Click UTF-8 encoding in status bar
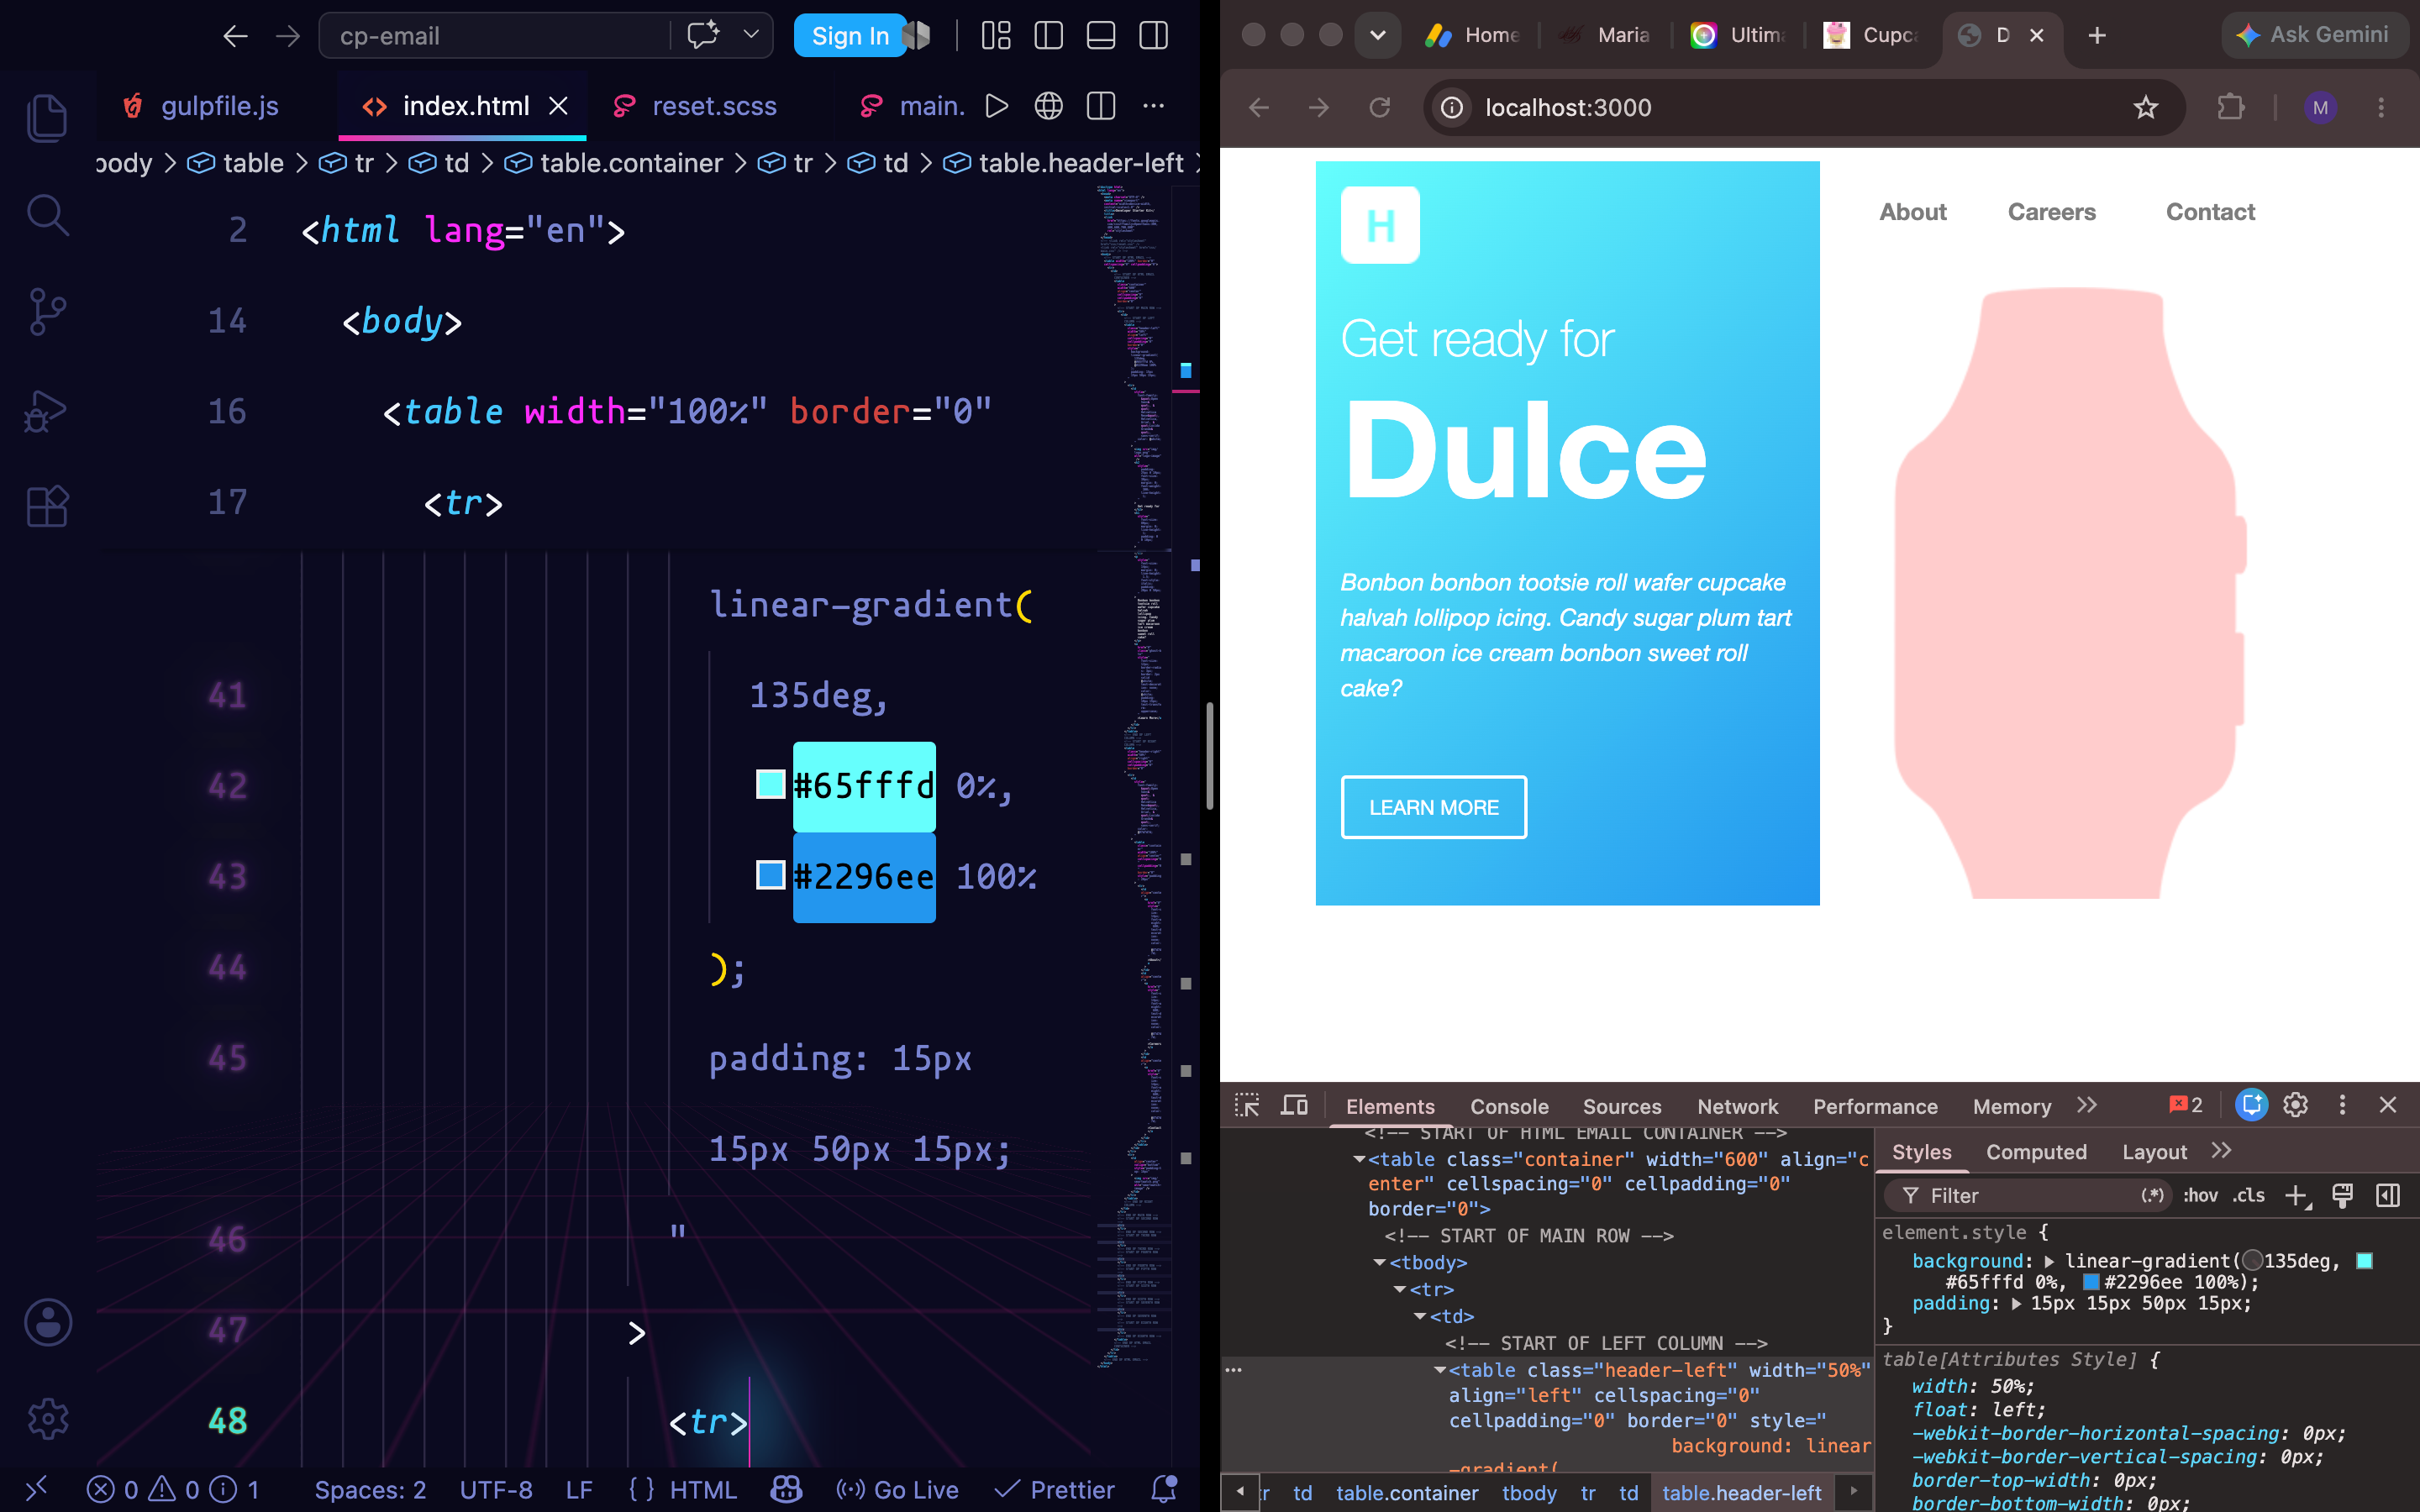This screenshot has width=2420, height=1512. click(x=496, y=1490)
